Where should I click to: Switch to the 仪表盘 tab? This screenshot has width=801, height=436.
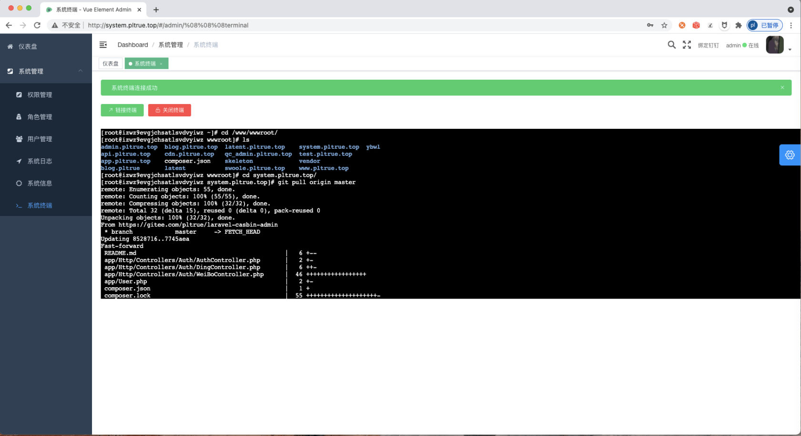[110, 63]
